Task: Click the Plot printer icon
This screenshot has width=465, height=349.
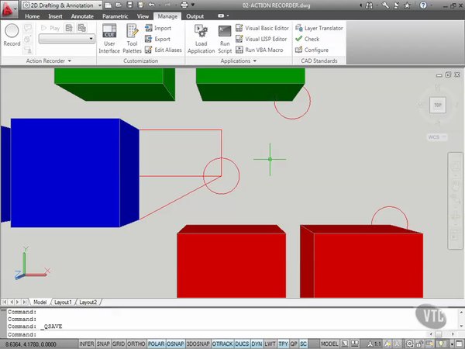Action: pyautogui.click(x=184, y=5)
